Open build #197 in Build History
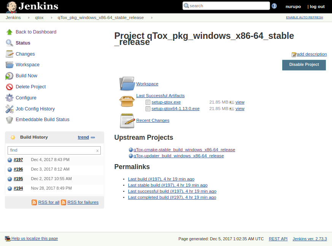 tap(18, 160)
